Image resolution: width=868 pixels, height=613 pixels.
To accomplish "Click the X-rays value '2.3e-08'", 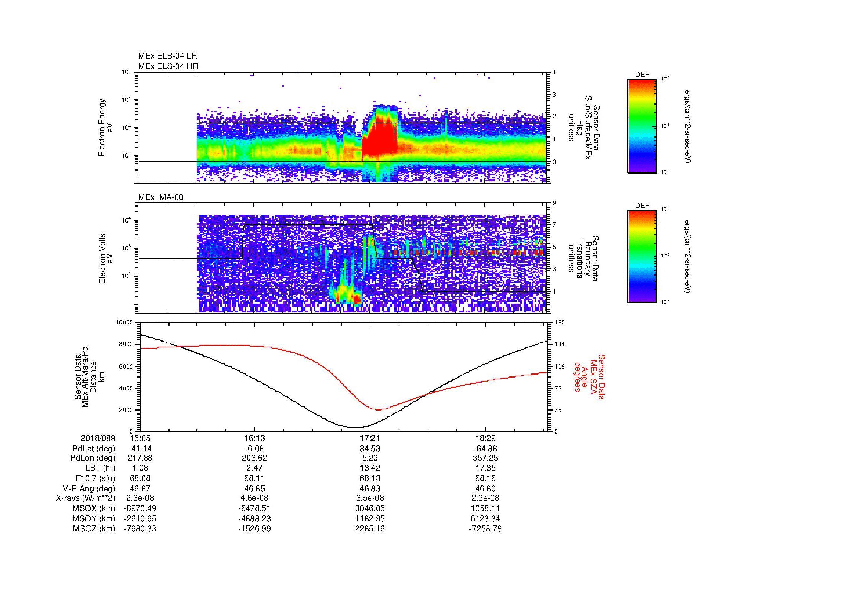I will pos(140,498).
